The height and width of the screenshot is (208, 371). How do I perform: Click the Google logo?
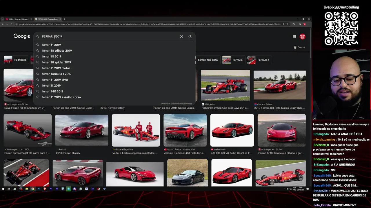pyautogui.click(x=22, y=36)
